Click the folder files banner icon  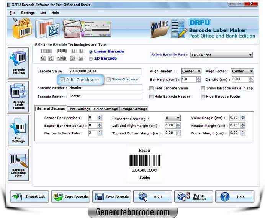[160, 29]
